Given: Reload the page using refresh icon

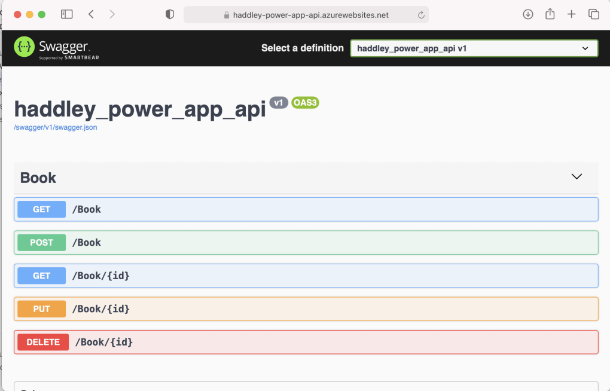Looking at the screenshot, I should [x=421, y=15].
